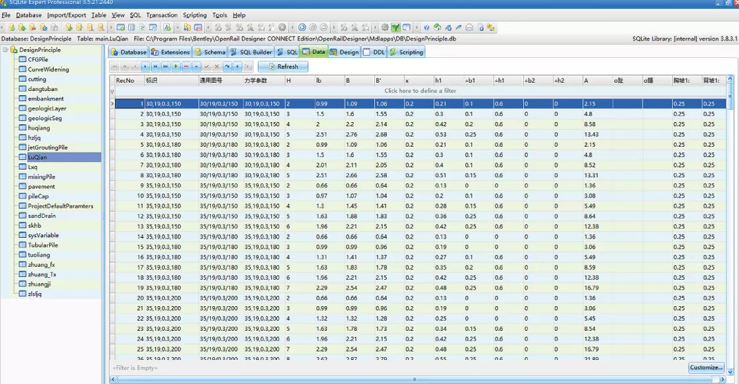Select the pavement table in tree
The width and height of the screenshot is (739, 384).
(41, 187)
